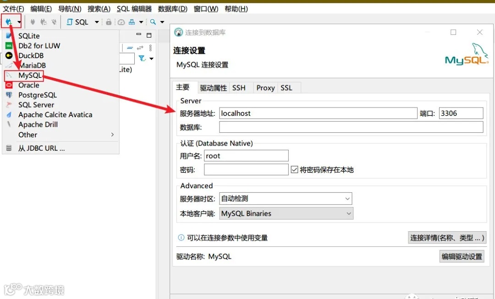This screenshot has height=299, width=495.
Task: Click the 连接详情(名称、类型 ...) button
Action: pos(447,238)
